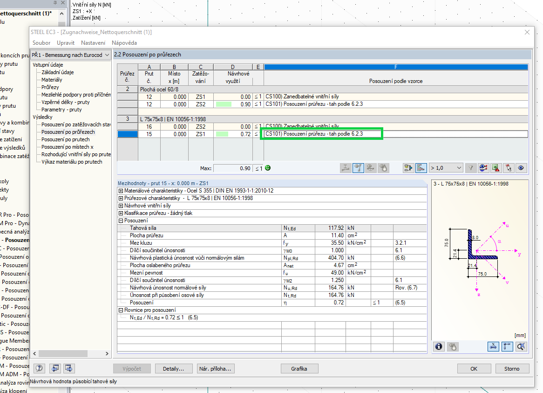The height and width of the screenshot is (393, 543).
Task: Toggle the colored design ratio bars icon
Action: click(421, 168)
